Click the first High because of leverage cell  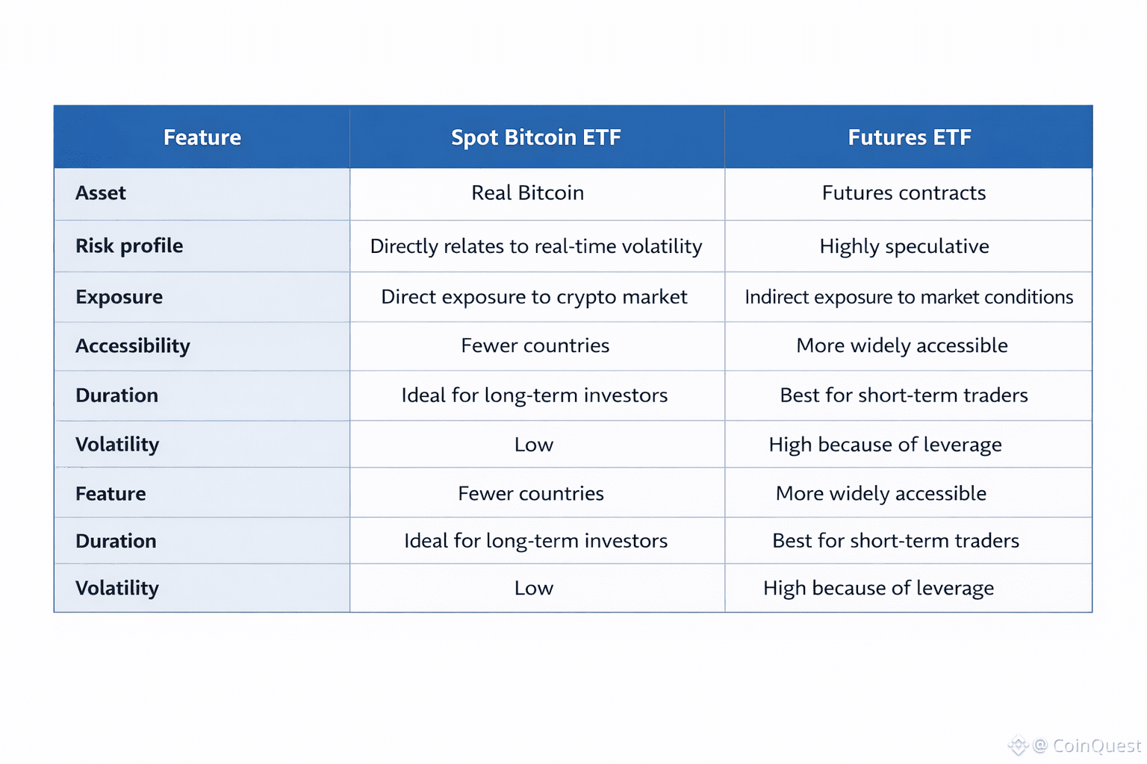click(885, 445)
